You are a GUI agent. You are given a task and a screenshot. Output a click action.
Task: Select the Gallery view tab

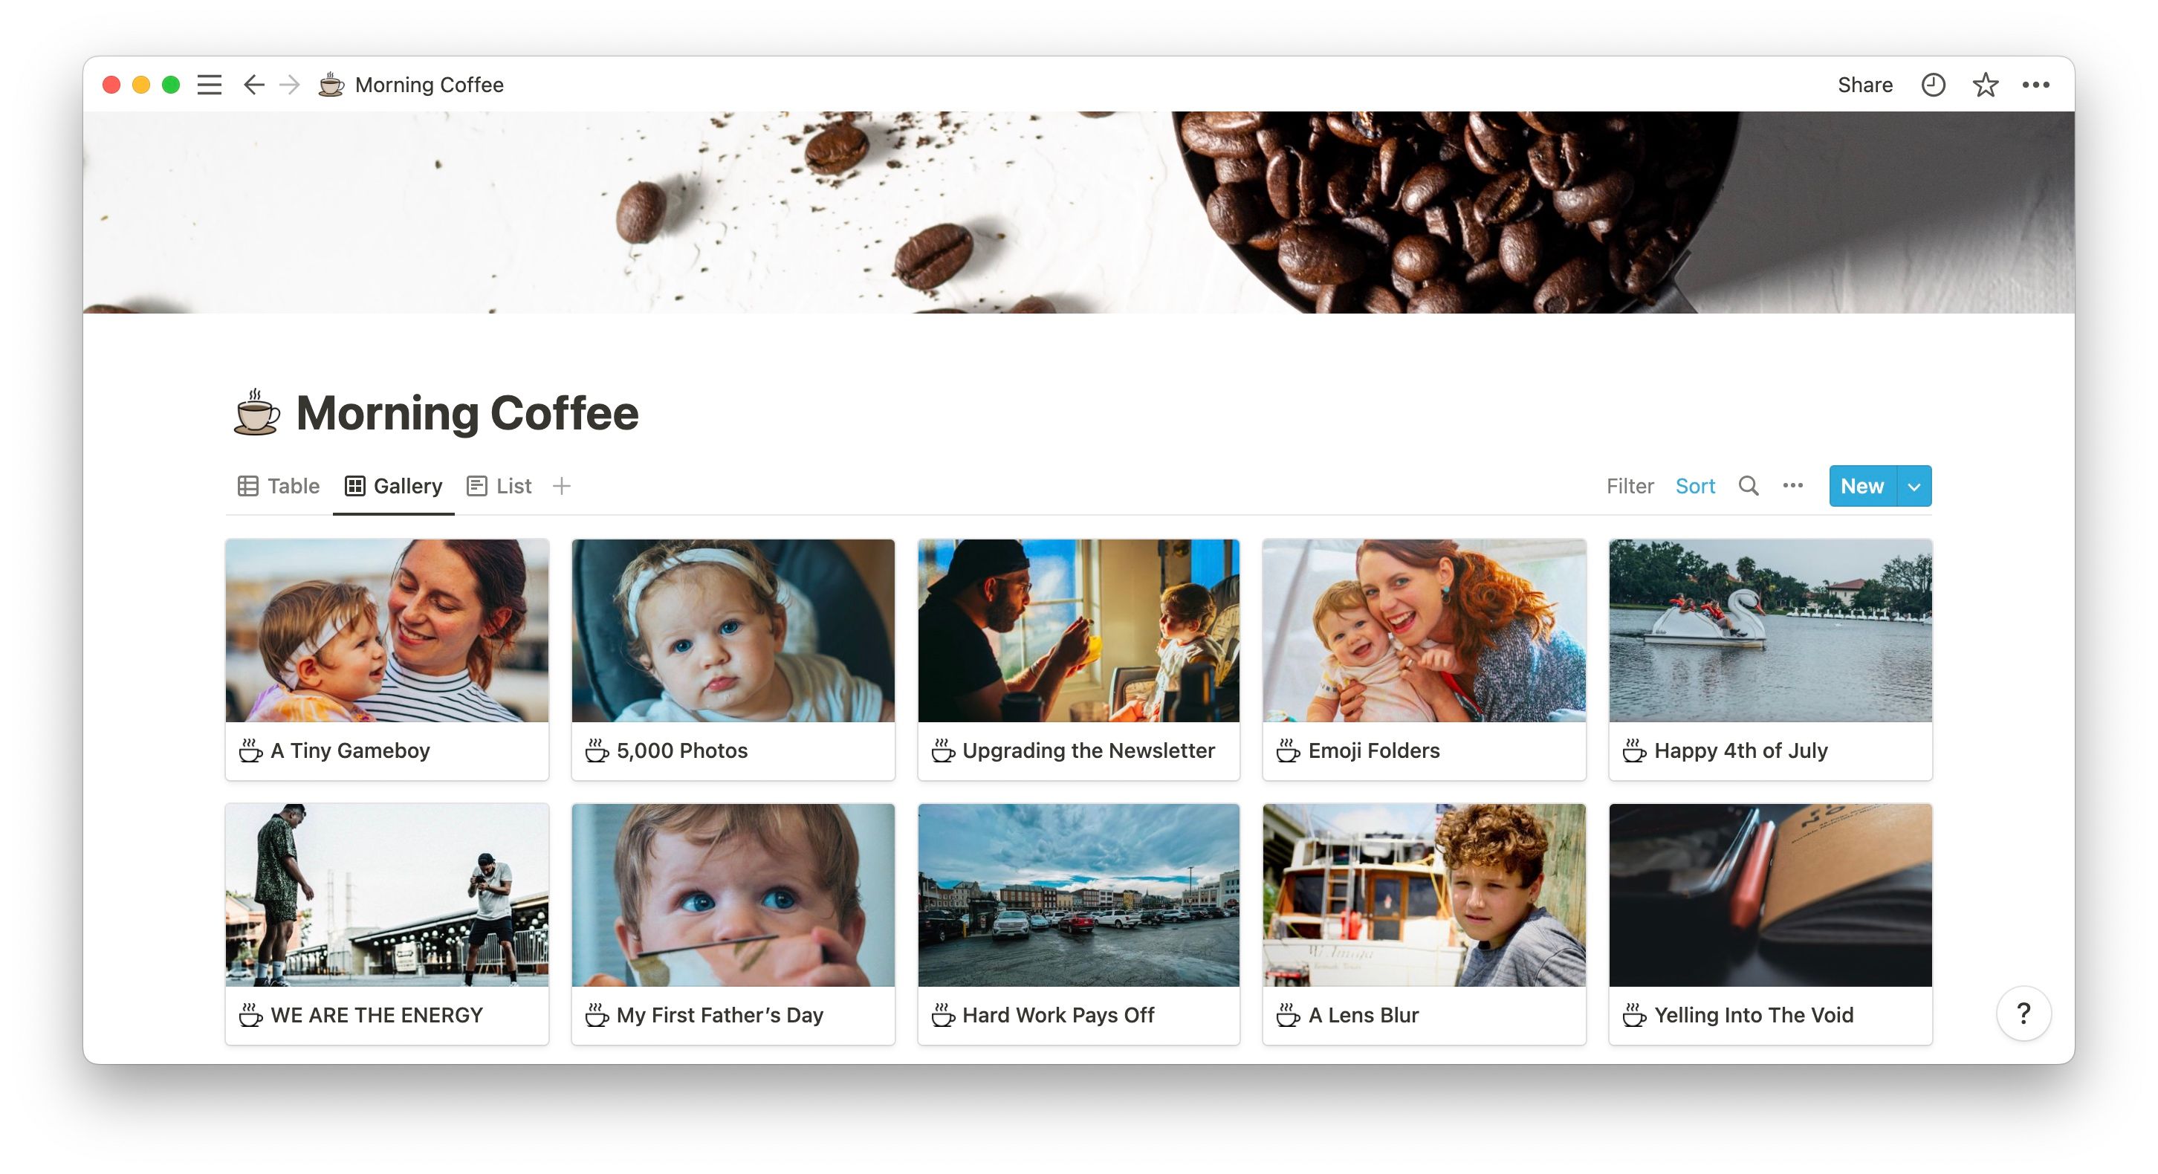click(394, 486)
